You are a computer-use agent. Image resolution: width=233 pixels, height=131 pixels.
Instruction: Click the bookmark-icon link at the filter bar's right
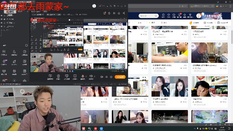tap(223, 23)
